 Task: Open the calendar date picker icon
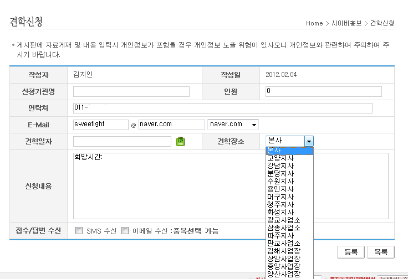(180, 141)
